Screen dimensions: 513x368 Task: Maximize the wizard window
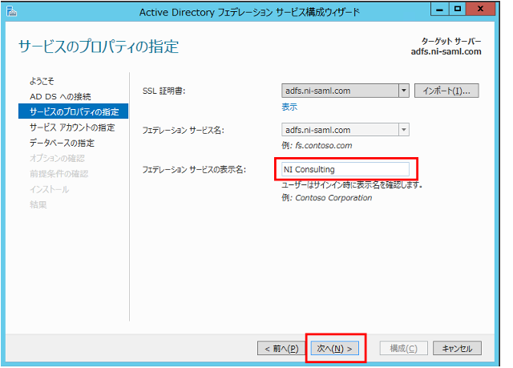(x=458, y=9)
